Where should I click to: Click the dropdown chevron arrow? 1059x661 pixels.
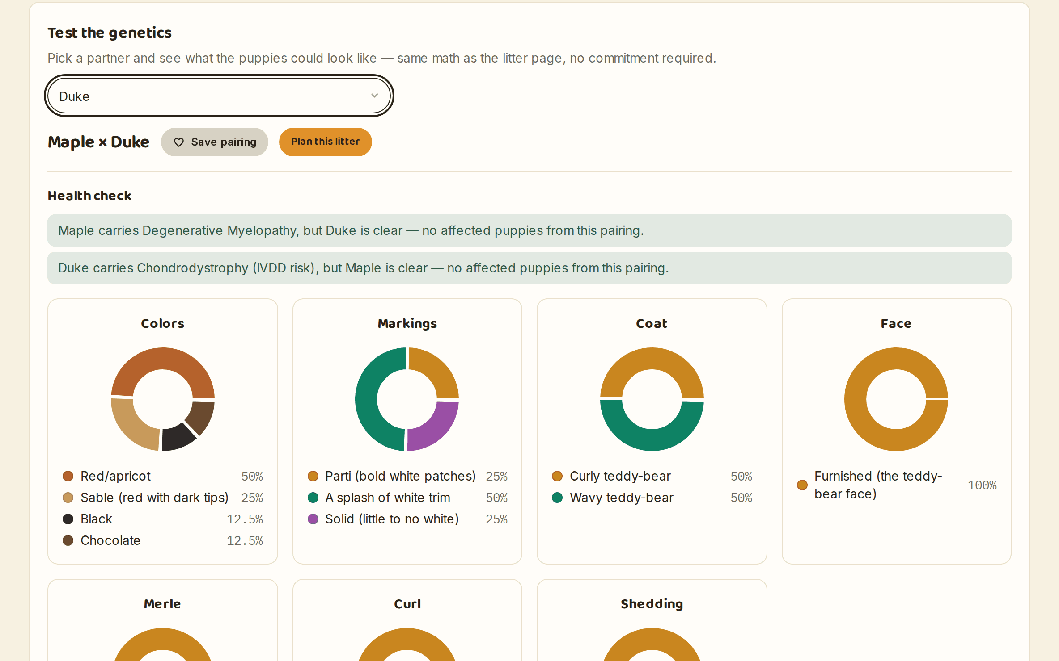pyautogui.click(x=375, y=96)
